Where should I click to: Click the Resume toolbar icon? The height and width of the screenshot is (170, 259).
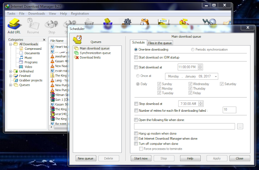(x=33, y=24)
